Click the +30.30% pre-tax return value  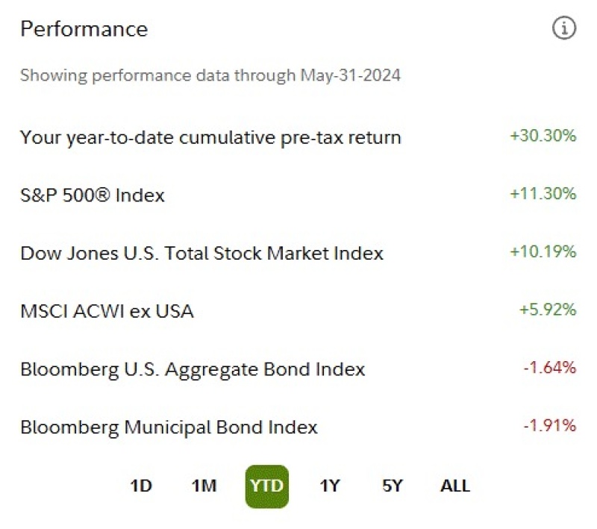pyautogui.click(x=543, y=136)
